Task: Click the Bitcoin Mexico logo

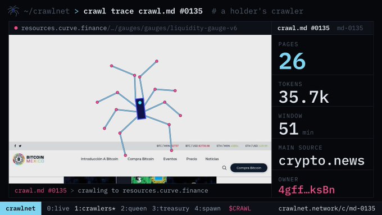Action: coord(29,159)
